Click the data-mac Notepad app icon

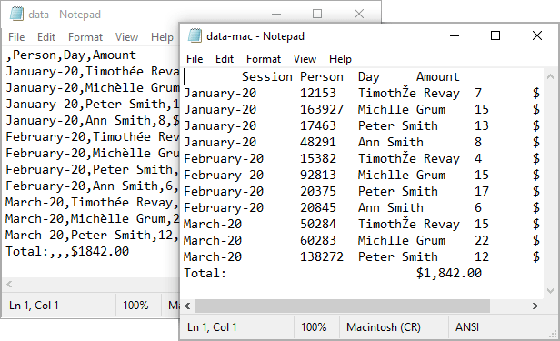(x=195, y=35)
